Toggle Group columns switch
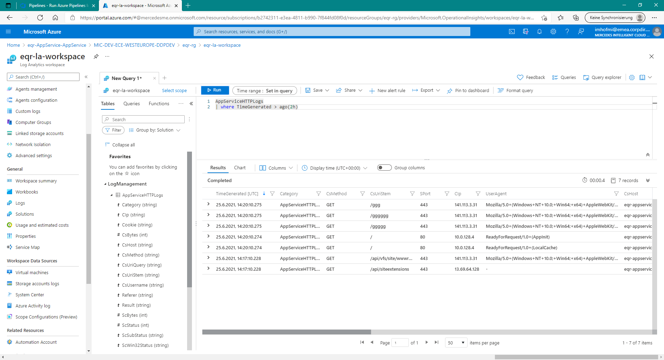Screen dimensions: 664x360 (384, 168)
